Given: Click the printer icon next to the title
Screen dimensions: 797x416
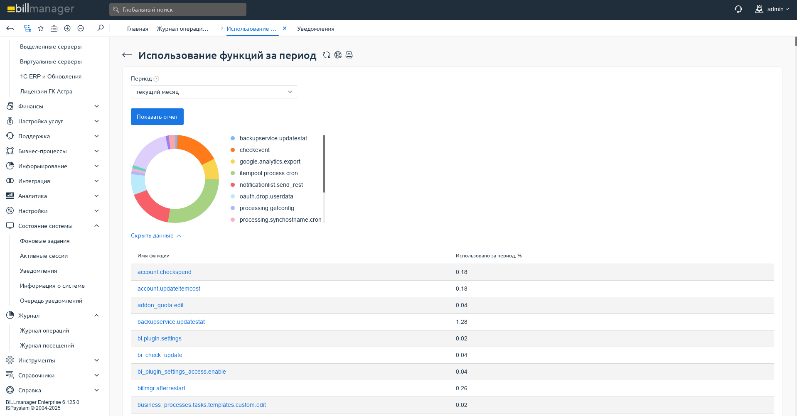Looking at the screenshot, I should [x=349, y=55].
